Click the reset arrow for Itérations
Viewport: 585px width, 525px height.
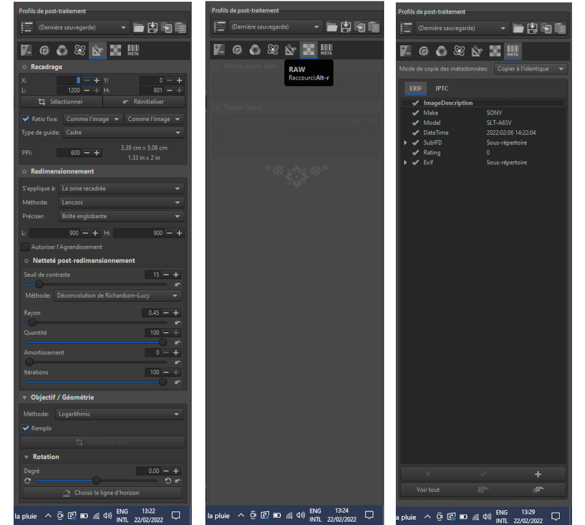177,382
